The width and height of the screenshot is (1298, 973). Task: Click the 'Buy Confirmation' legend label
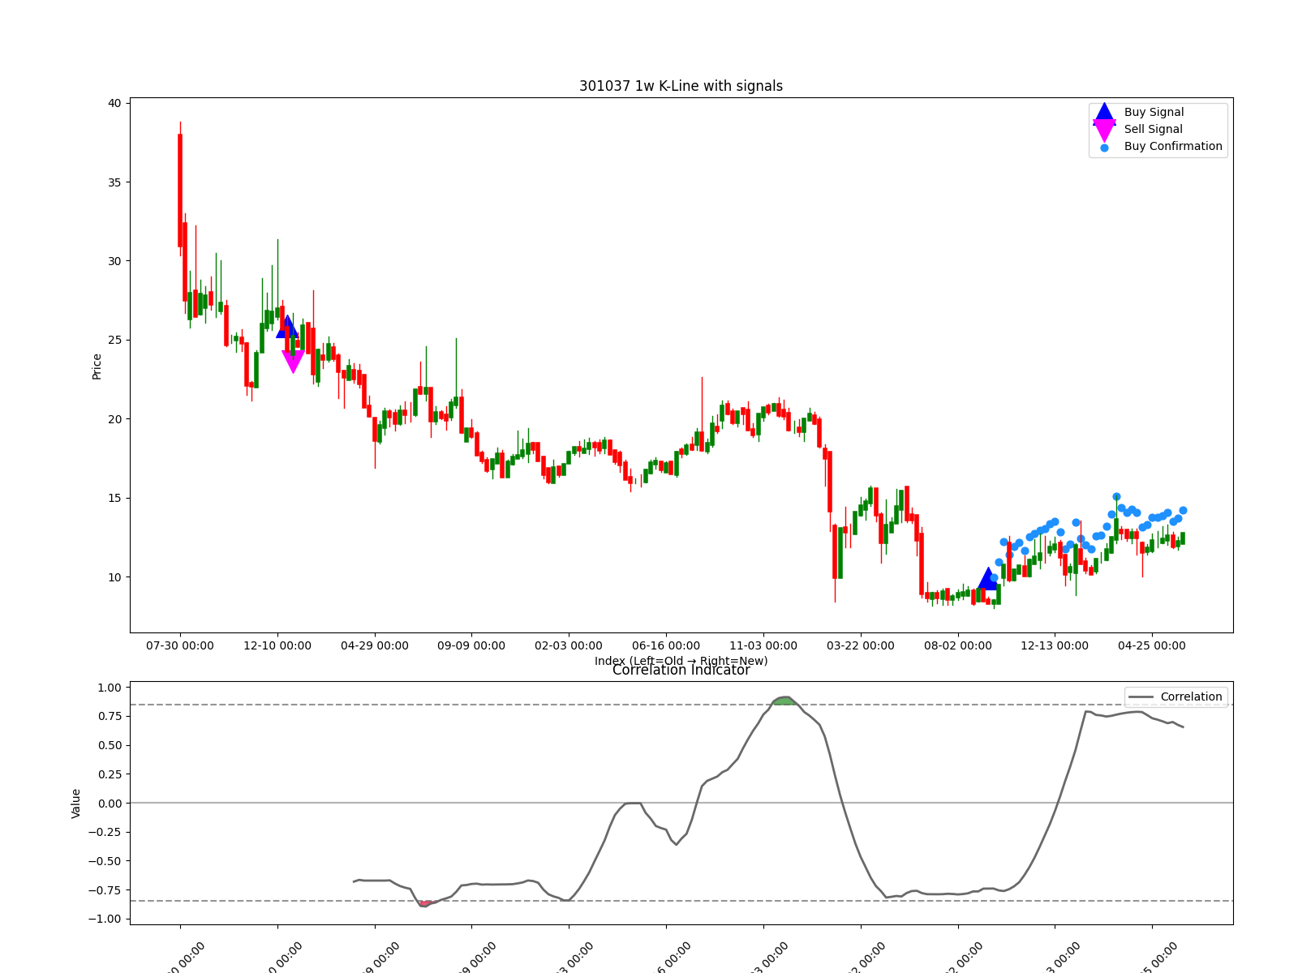coord(1173,147)
